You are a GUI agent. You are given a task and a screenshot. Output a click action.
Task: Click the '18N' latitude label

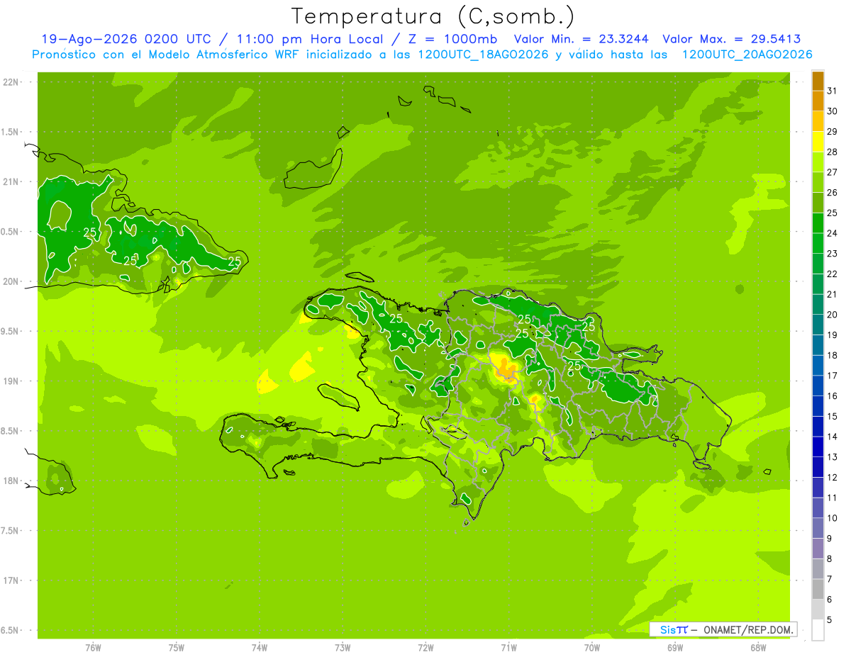click(11, 481)
